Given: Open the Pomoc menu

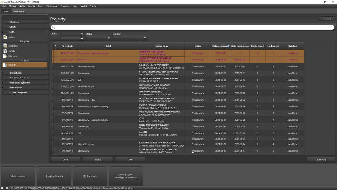Looking at the screenshot, I should [x=93, y=6].
